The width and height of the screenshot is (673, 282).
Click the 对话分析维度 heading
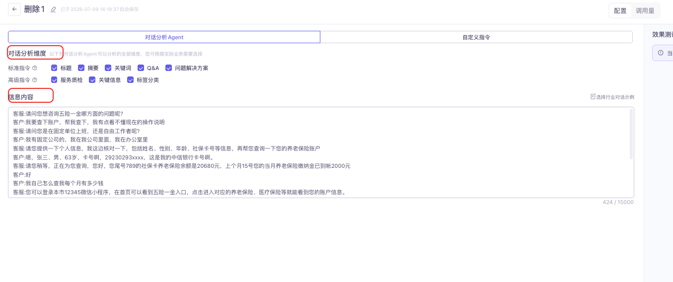coord(27,54)
